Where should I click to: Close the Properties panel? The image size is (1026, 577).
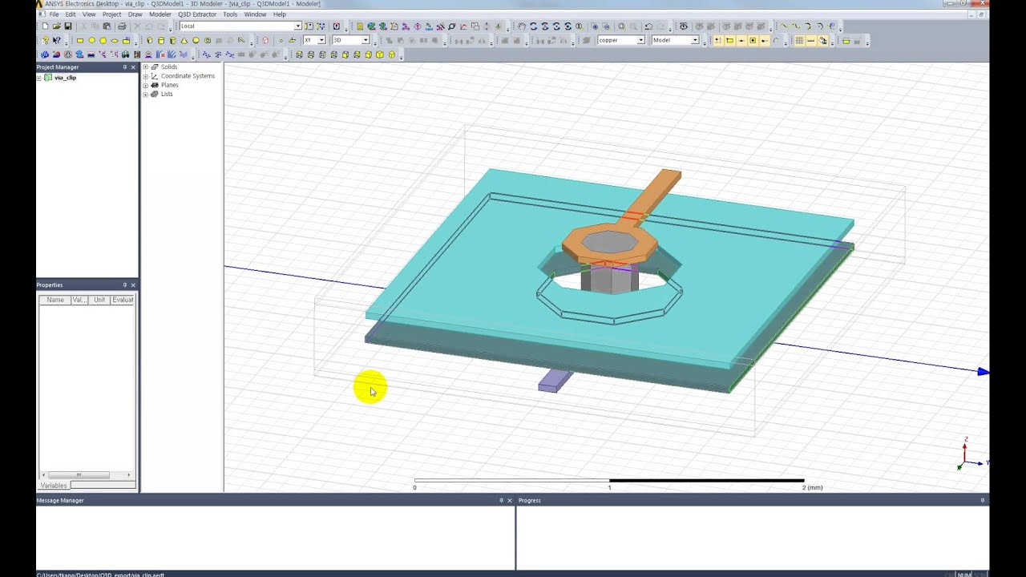pyautogui.click(x=133, y=285)
